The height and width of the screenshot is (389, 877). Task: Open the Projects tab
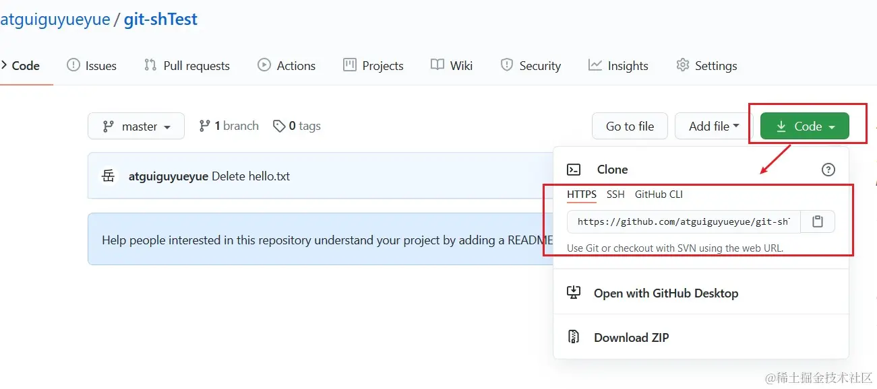[373, 65]
